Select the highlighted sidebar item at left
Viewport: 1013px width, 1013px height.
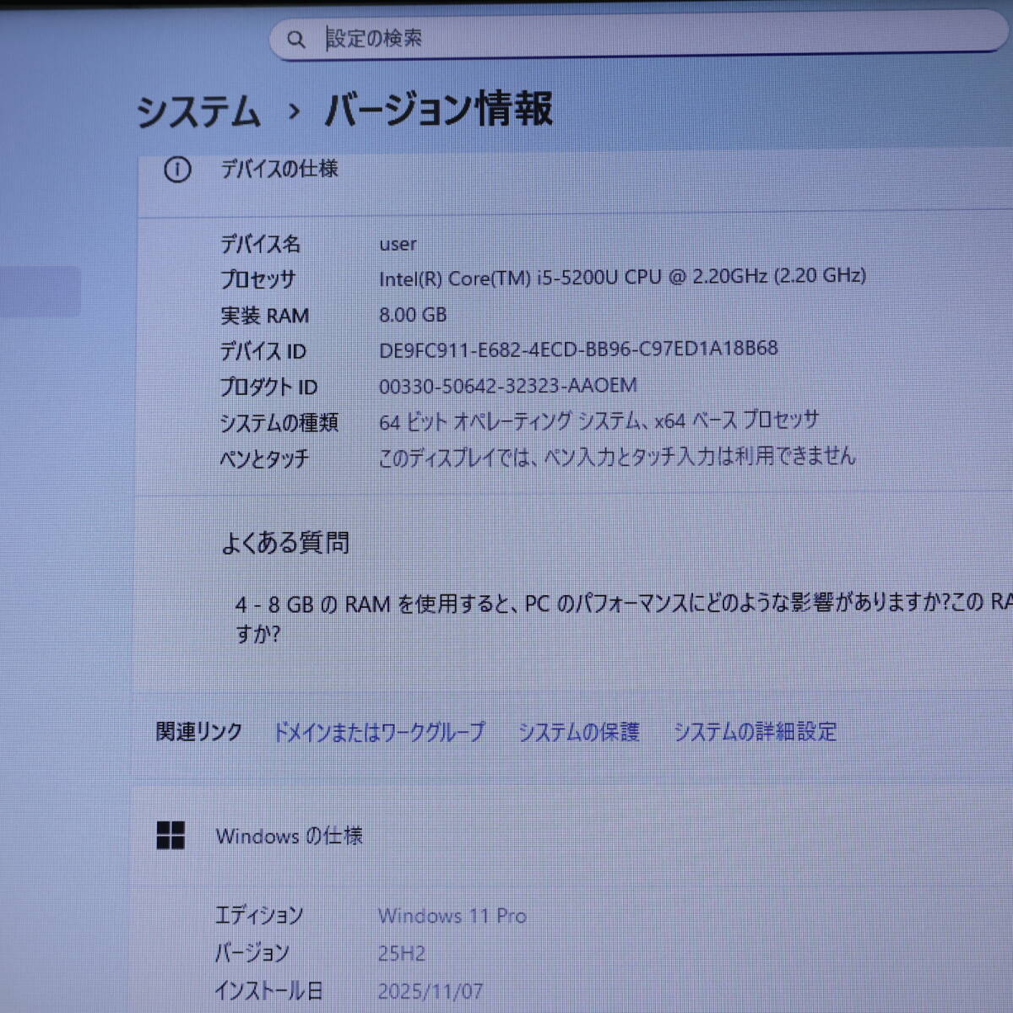point(41,292)
